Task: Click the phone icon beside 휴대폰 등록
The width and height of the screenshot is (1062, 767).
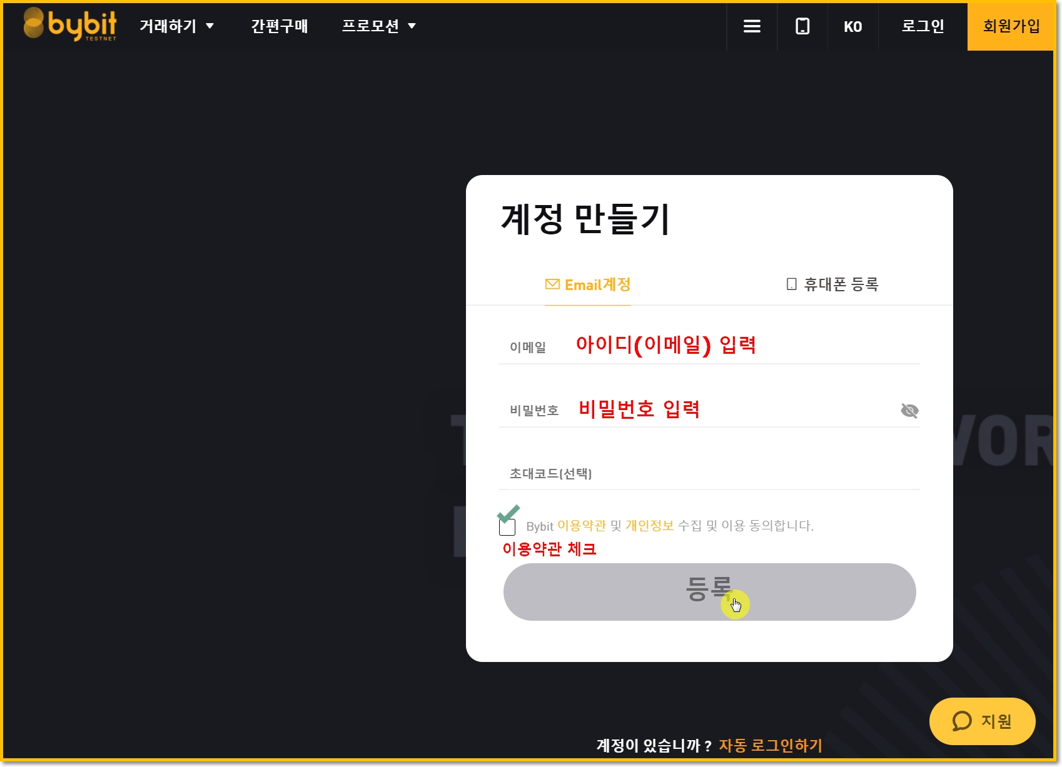Action: 791,284
